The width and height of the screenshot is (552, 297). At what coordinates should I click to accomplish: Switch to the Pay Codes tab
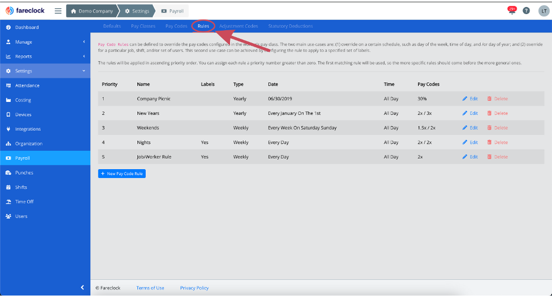tap(176, 26)
